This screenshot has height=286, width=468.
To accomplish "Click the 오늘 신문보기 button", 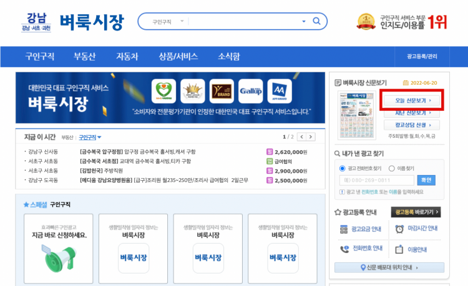I will 412,100.
